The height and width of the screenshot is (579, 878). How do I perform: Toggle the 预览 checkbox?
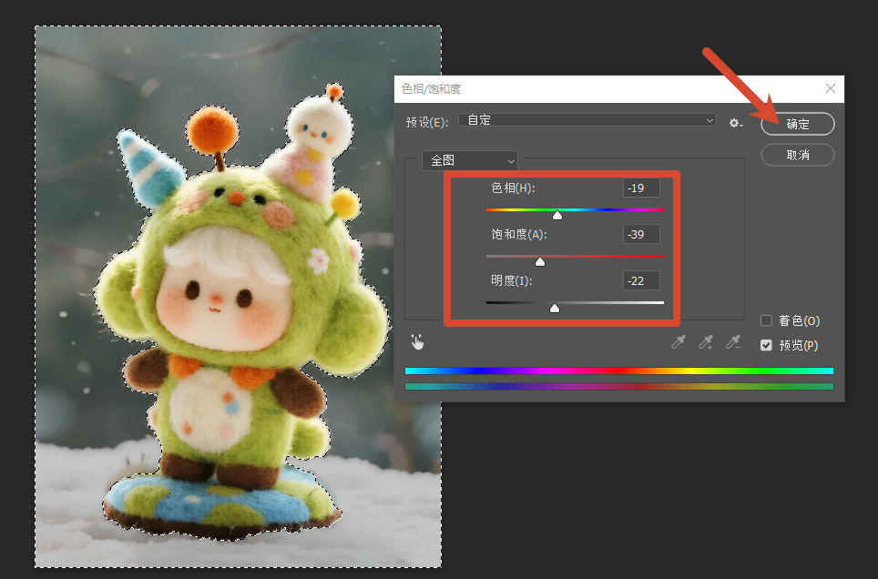pos(766,345)
